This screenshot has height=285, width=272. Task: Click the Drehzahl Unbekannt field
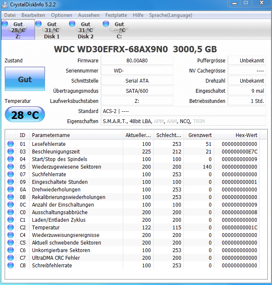[x=247, y=81]
